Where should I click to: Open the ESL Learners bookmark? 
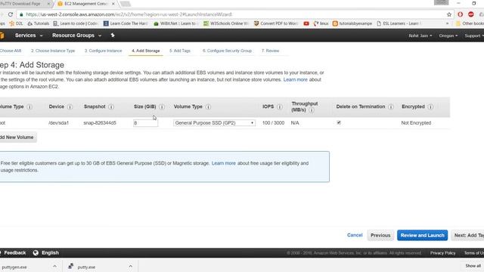(399, 23)
